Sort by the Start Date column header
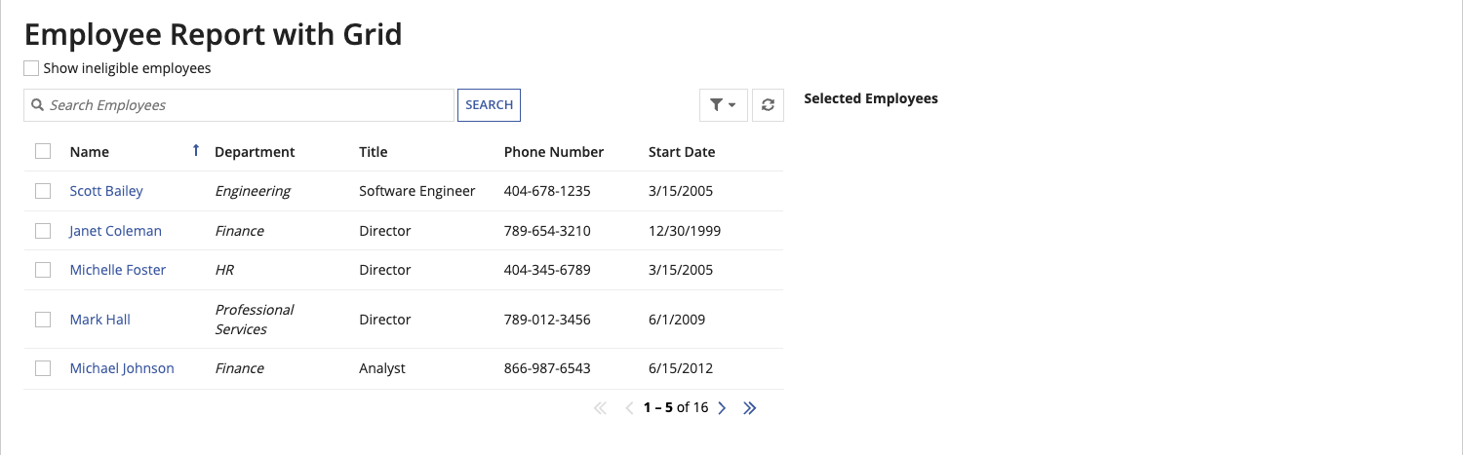The height and width of the screenshot is (455, 1463). point(682,152)
